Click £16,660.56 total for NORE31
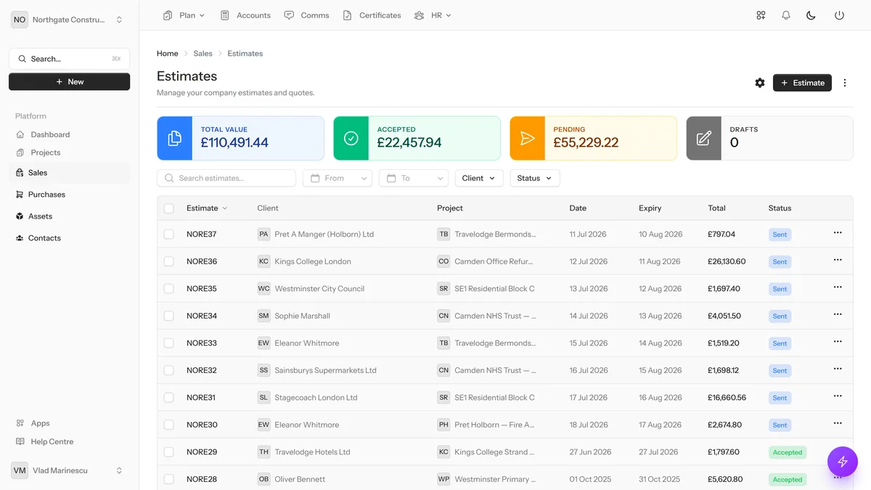 tap(727, 398)
